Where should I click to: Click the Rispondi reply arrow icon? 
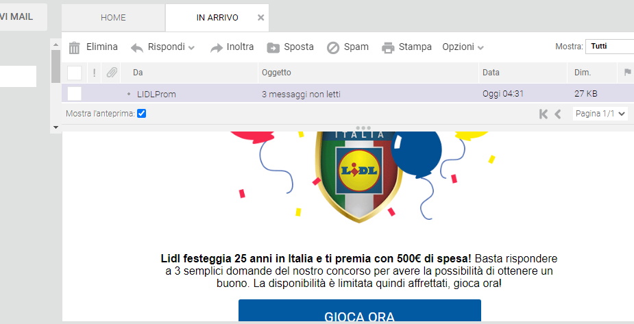coord(137,48)
